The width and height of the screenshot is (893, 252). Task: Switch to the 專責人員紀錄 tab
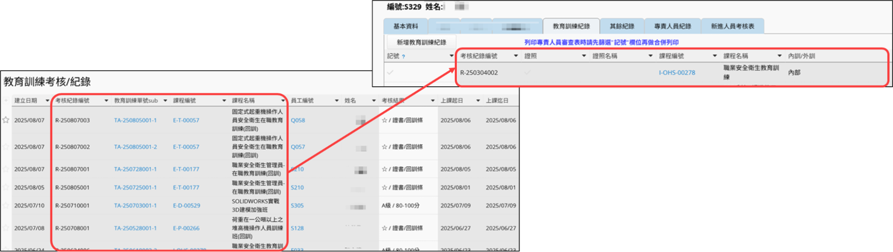point(672,26)
